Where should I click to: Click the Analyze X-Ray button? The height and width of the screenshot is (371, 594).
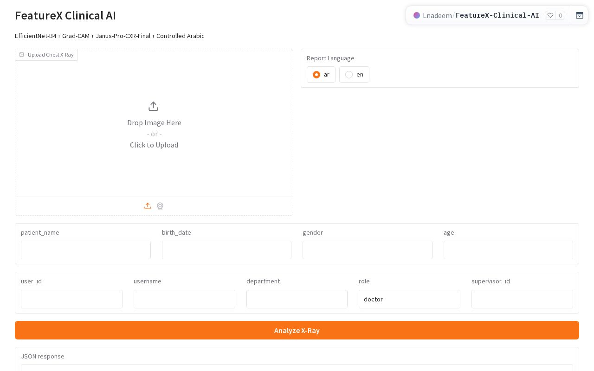(x=297, y=330)
